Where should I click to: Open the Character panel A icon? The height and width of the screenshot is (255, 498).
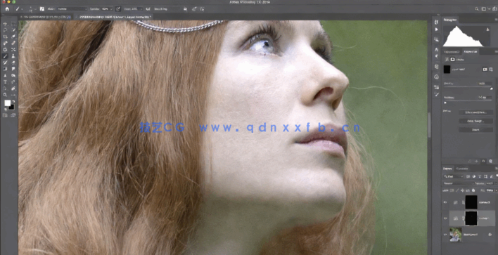[437, 50]
